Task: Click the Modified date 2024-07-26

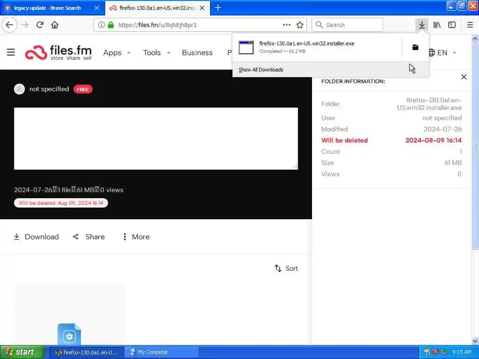Action: [443, 129]
